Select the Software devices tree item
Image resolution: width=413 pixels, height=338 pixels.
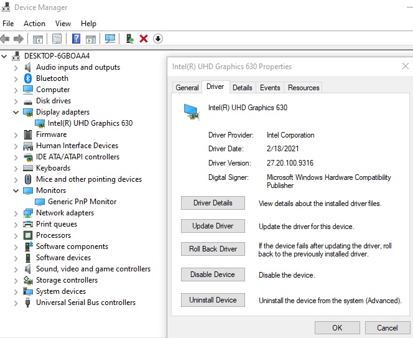tap(63, 258)
